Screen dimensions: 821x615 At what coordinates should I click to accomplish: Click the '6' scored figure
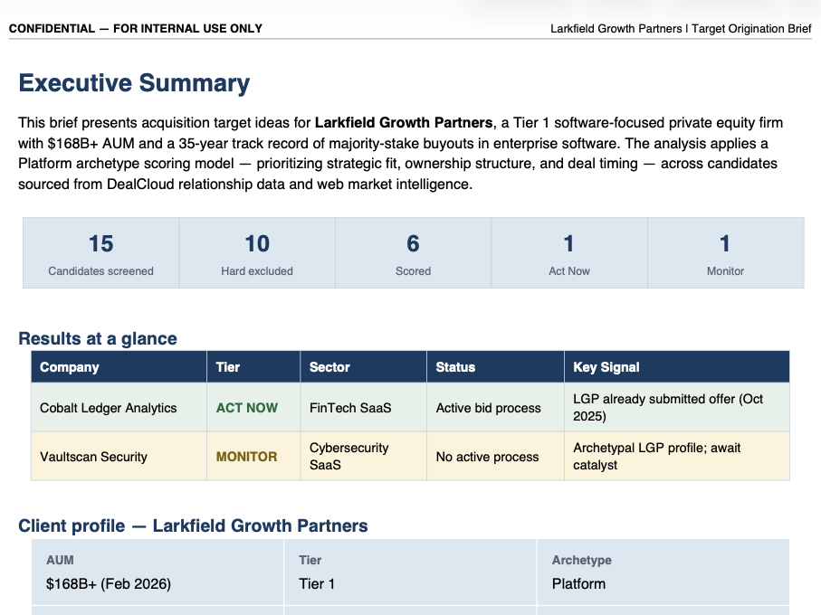tap(413, 243)
